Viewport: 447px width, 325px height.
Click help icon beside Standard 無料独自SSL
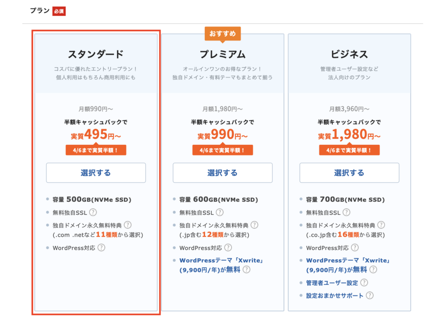coord(93,213)
